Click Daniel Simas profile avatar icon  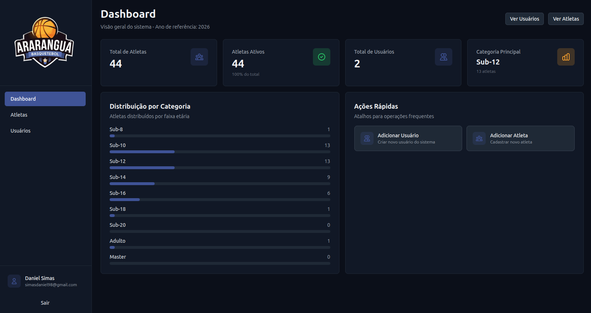14,281
